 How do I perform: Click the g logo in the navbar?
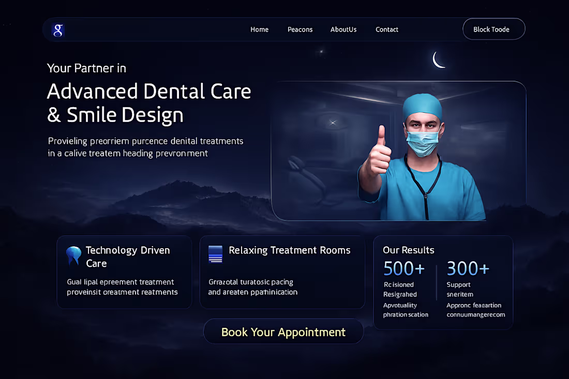[x=57, y=30]
